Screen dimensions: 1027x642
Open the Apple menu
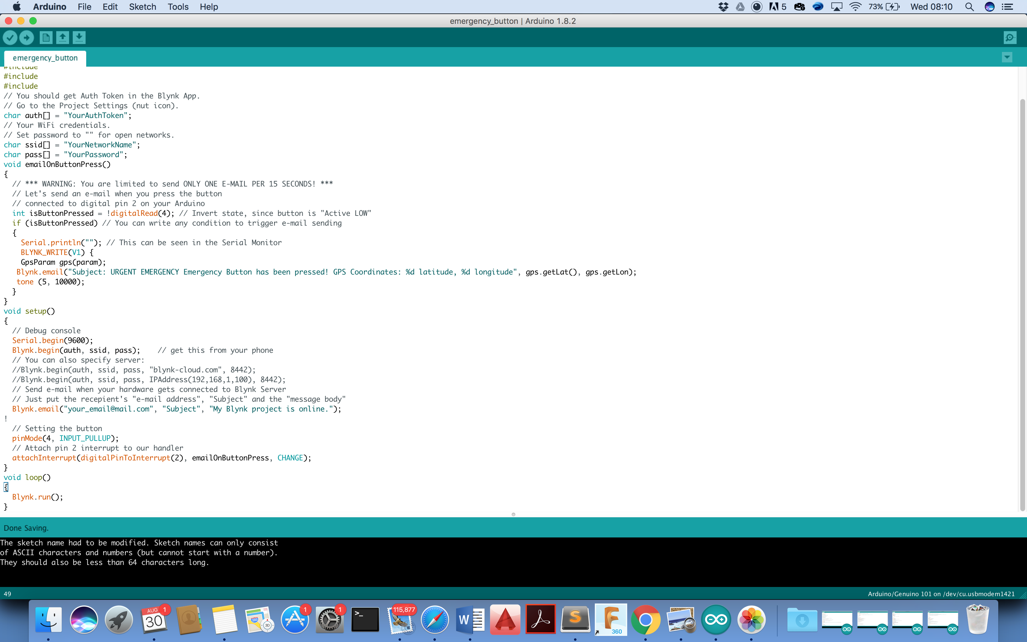17,7
